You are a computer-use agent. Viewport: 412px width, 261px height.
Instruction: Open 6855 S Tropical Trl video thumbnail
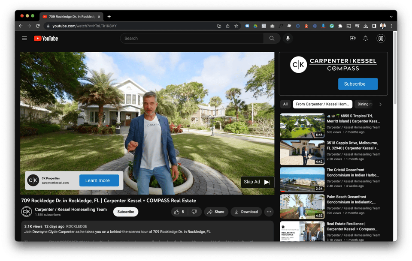click(x=302, y=126)
